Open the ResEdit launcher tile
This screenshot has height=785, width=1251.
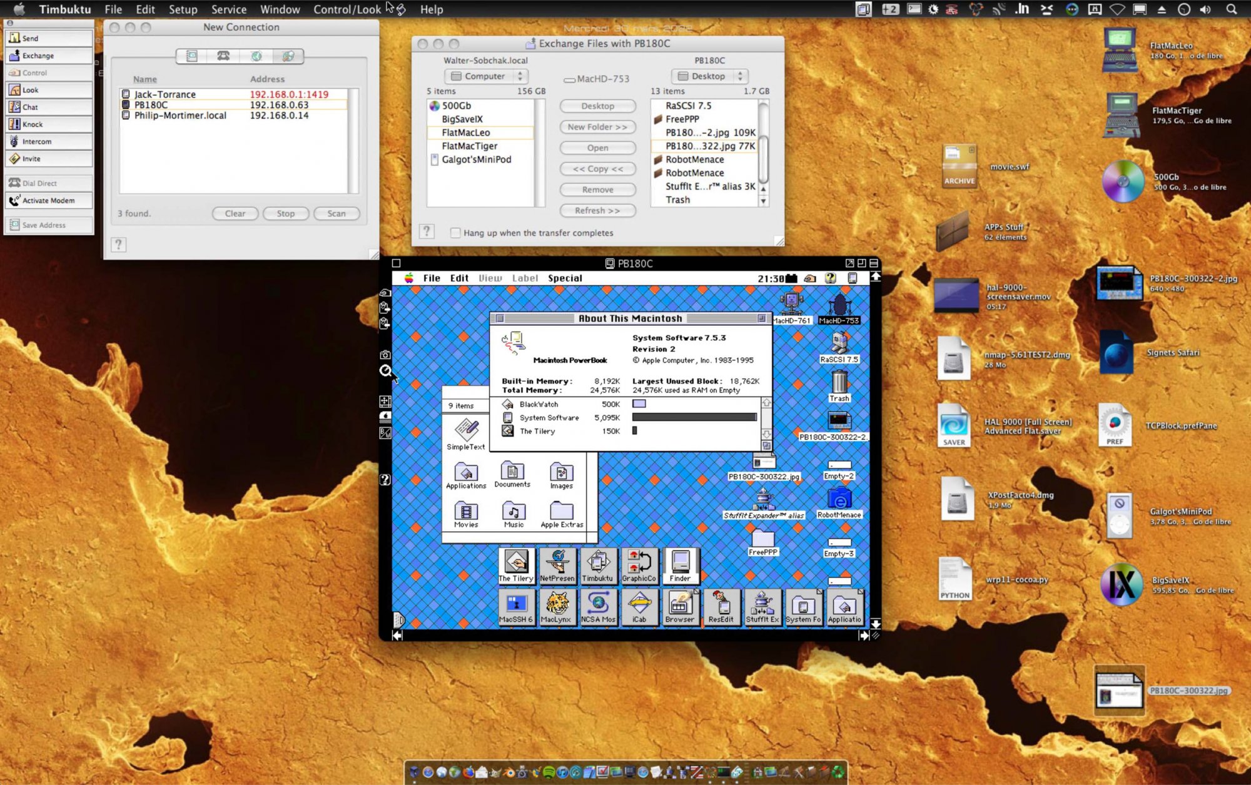coord(721,605)
